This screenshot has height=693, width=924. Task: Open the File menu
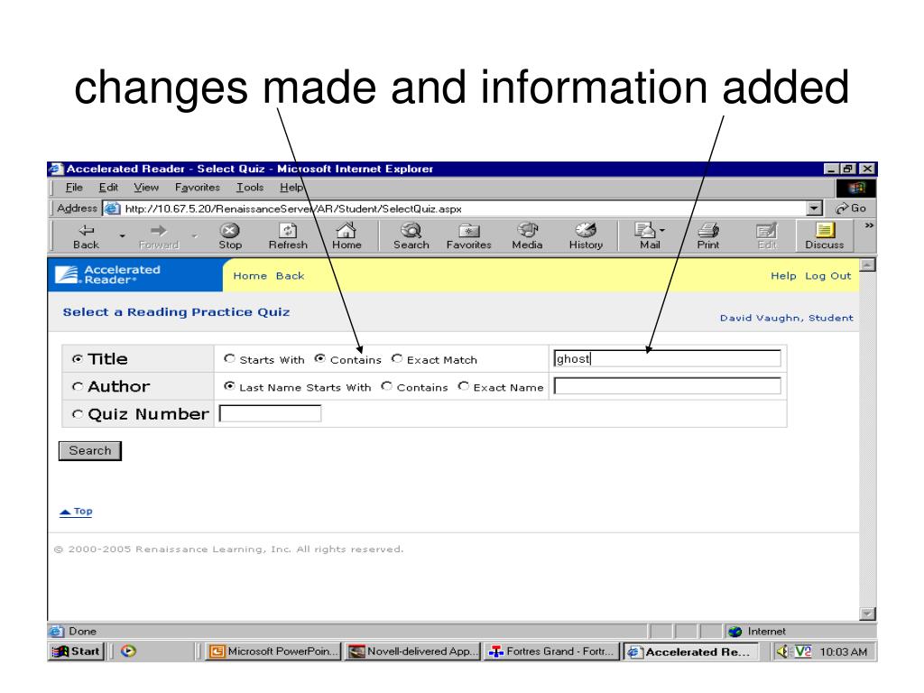74,188
